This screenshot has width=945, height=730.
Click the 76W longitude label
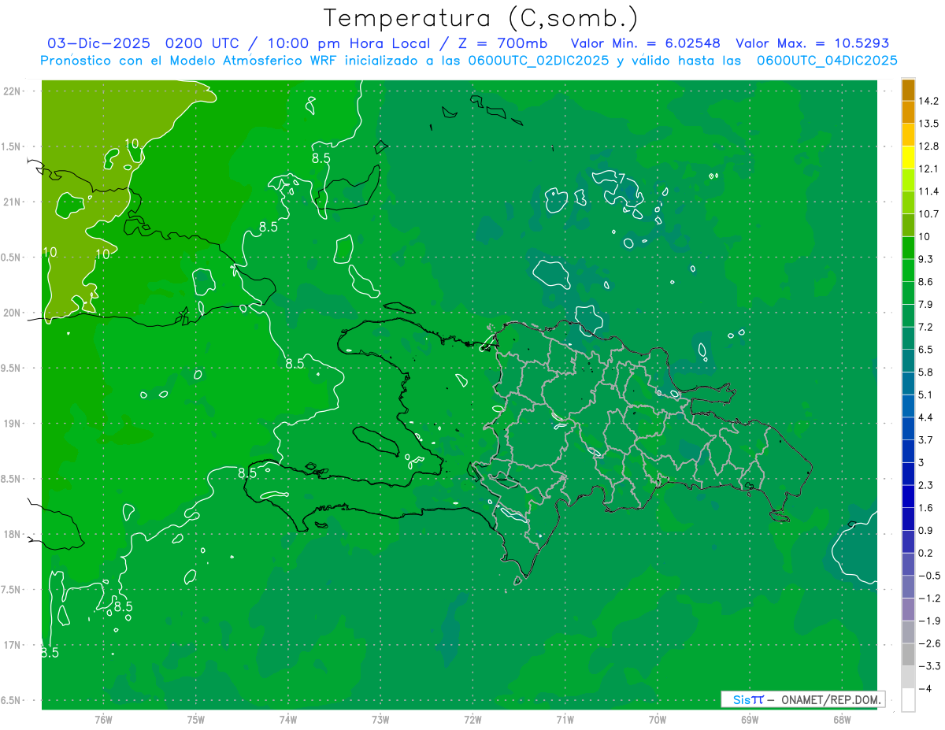(x=103, y=719)
